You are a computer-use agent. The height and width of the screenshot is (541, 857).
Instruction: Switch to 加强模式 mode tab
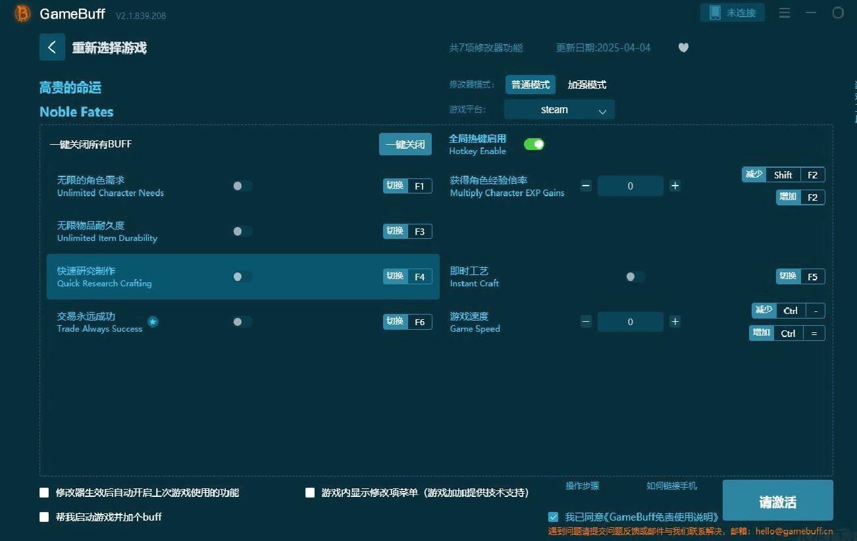587,85
